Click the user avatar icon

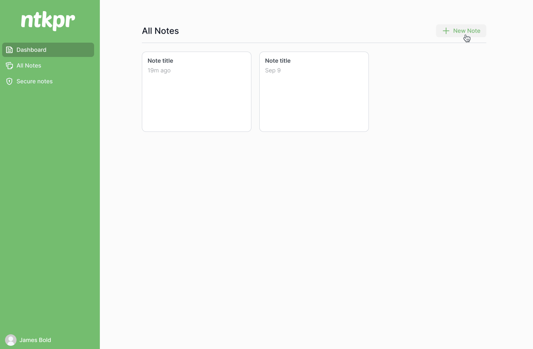(11, 340)
